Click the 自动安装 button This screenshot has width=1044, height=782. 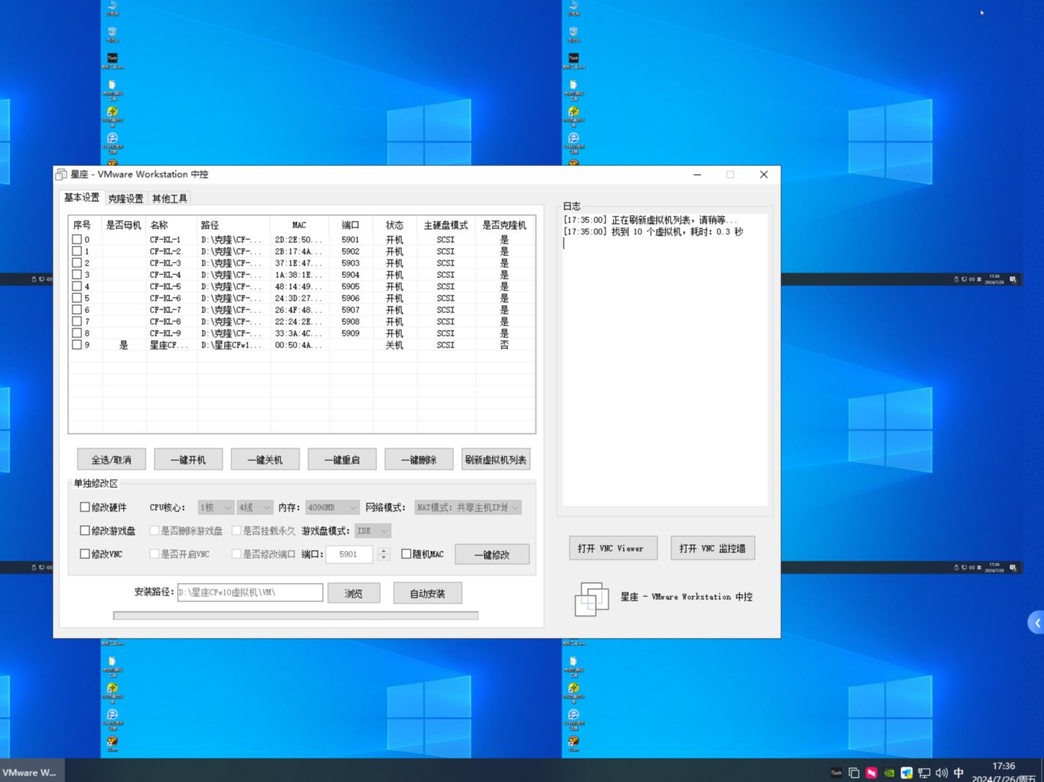point(428,593)
